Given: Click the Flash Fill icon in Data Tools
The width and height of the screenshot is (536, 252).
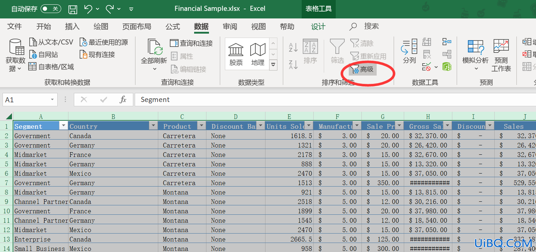Looking at the screenshot, I should point(427,42).
